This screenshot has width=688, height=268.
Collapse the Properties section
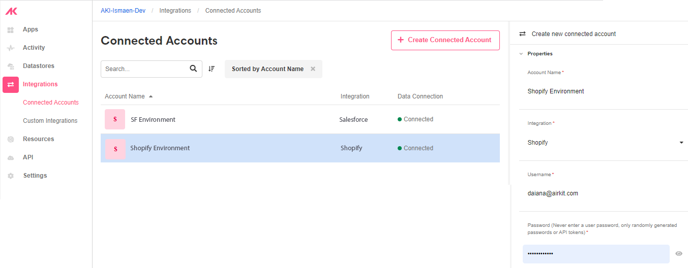coord(521,54)
